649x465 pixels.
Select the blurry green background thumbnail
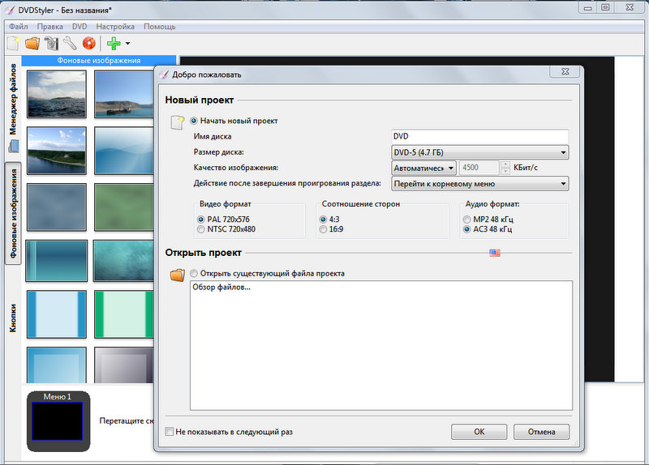124,207
